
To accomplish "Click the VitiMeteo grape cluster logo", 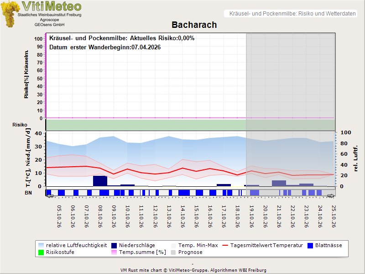I will (10, 14).
